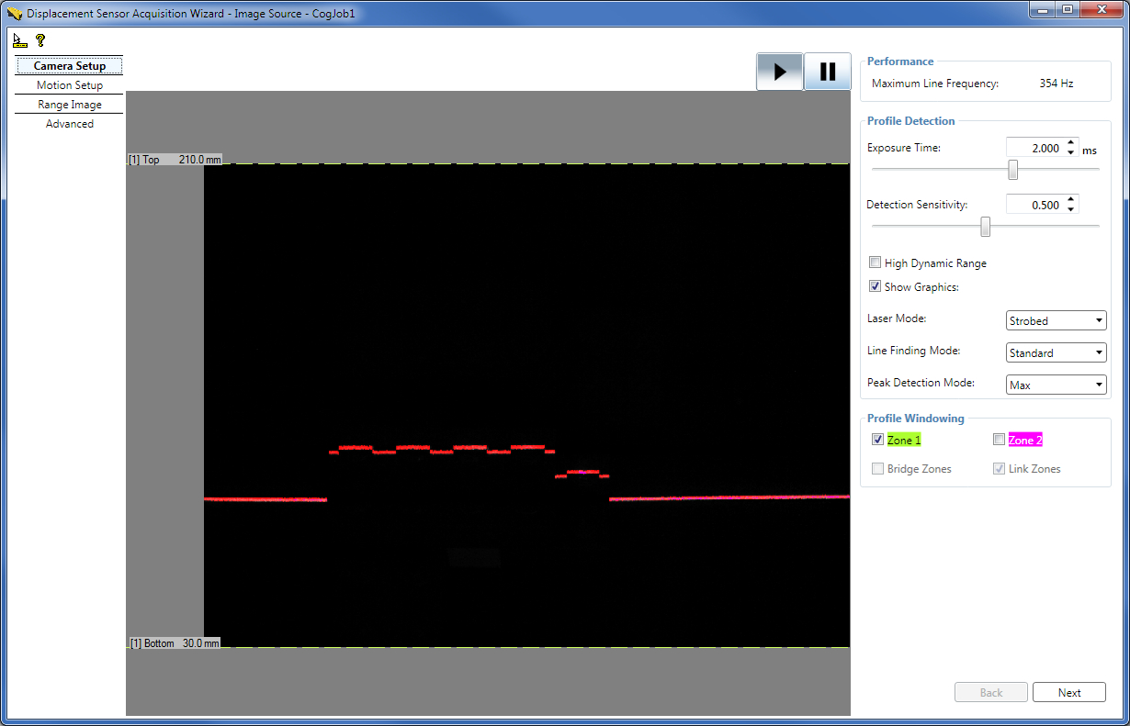Switch to Motion Setup
The height and width of the screenshot is (726, 1130).
point(69,84)
